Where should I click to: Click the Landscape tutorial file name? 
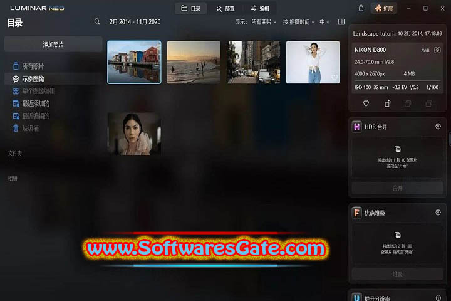[x=375, y=34]
